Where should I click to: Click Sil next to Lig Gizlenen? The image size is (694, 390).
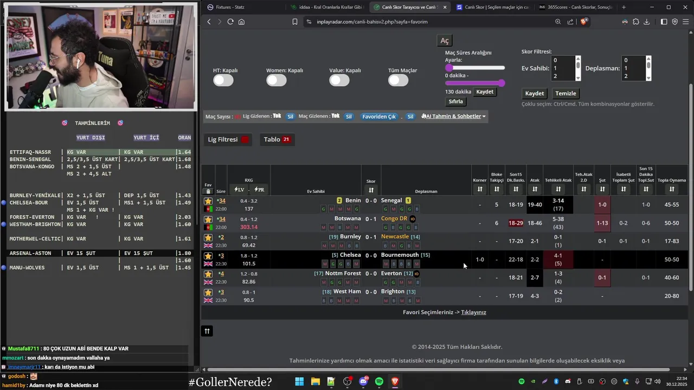point(290,116)
